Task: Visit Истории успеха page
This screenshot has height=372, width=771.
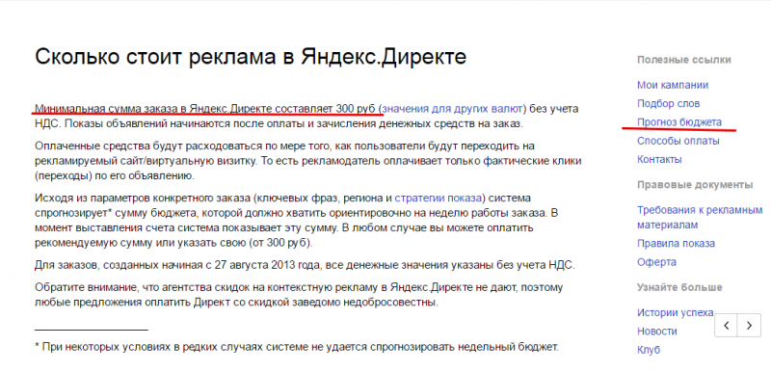Action: click(x=676, y=312)
